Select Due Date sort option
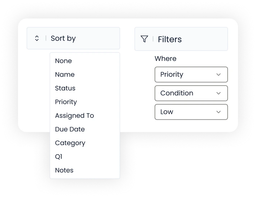This screenshot has height=197, width=256. point(70,129)
